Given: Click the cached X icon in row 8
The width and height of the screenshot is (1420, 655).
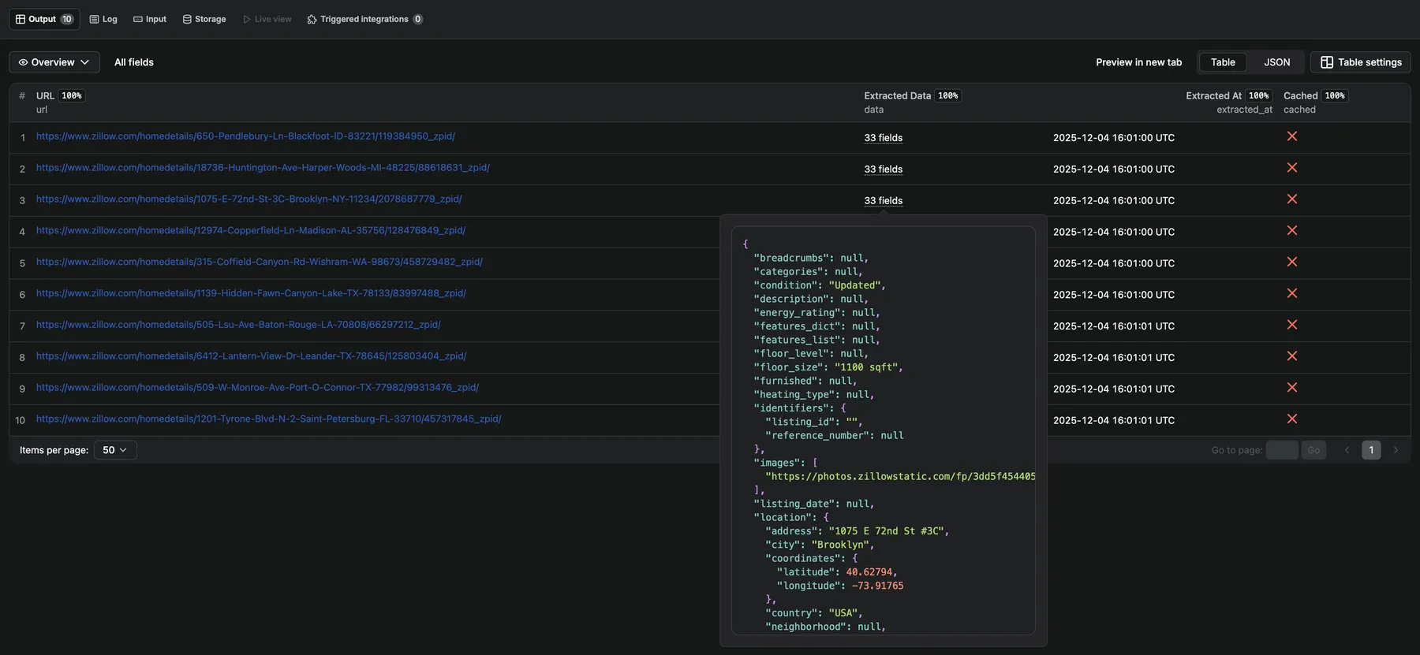Looking at the screenshot, I should tap(1292, 356).
